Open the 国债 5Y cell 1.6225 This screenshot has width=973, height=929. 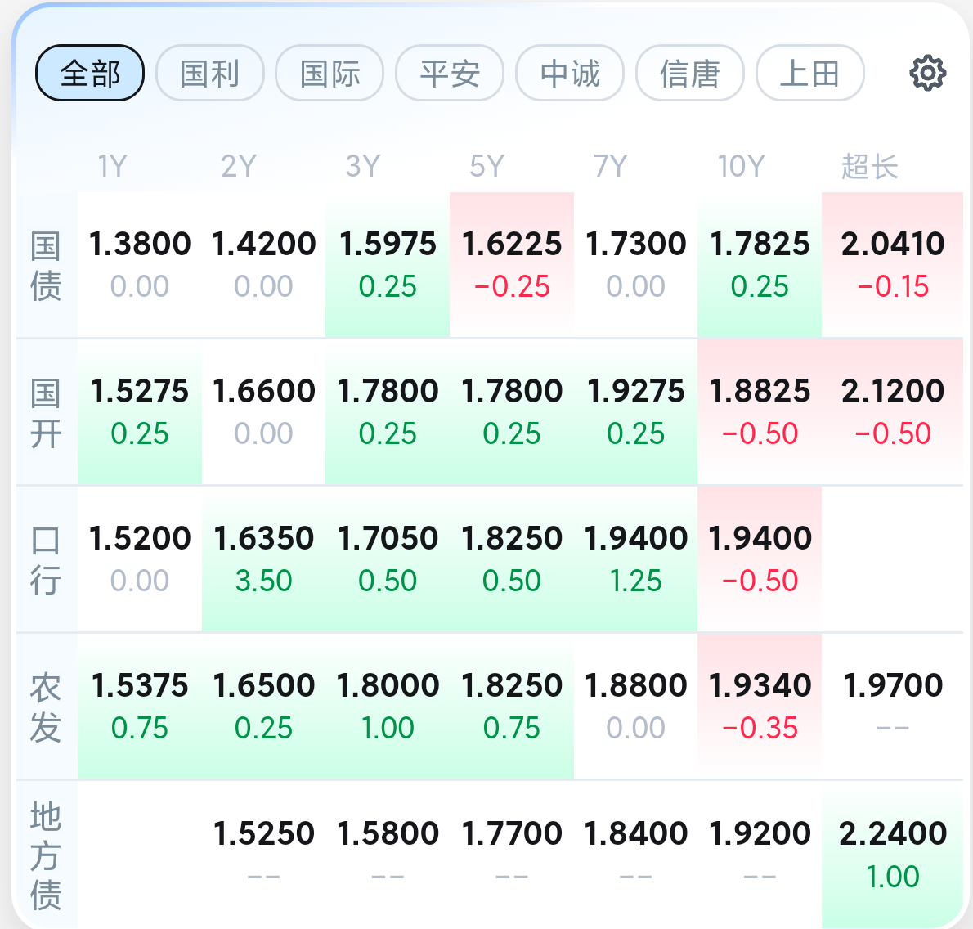coord(512,265)
